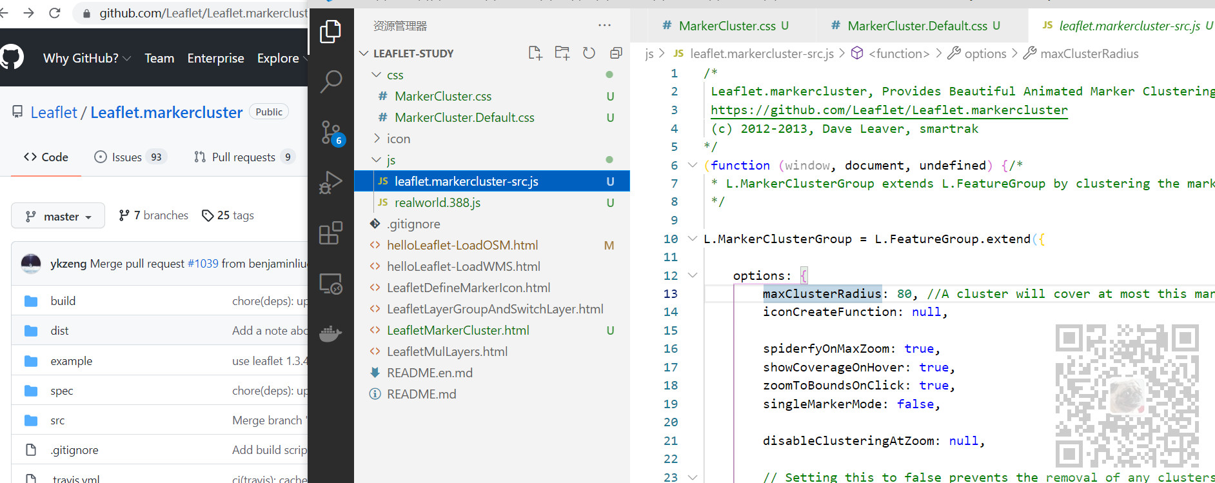Open the master branch dropdown
Screen dimensions: 1215x483
pos(58,216)
